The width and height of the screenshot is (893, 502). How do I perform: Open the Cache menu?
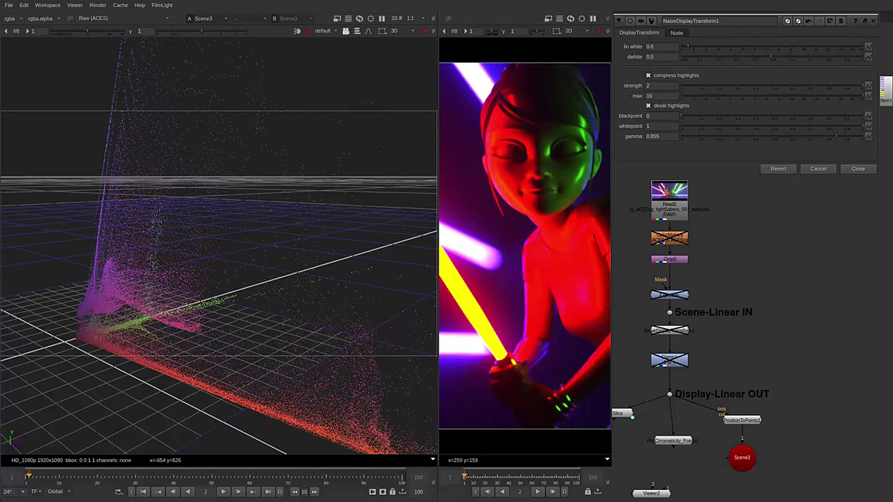(120, 5)
